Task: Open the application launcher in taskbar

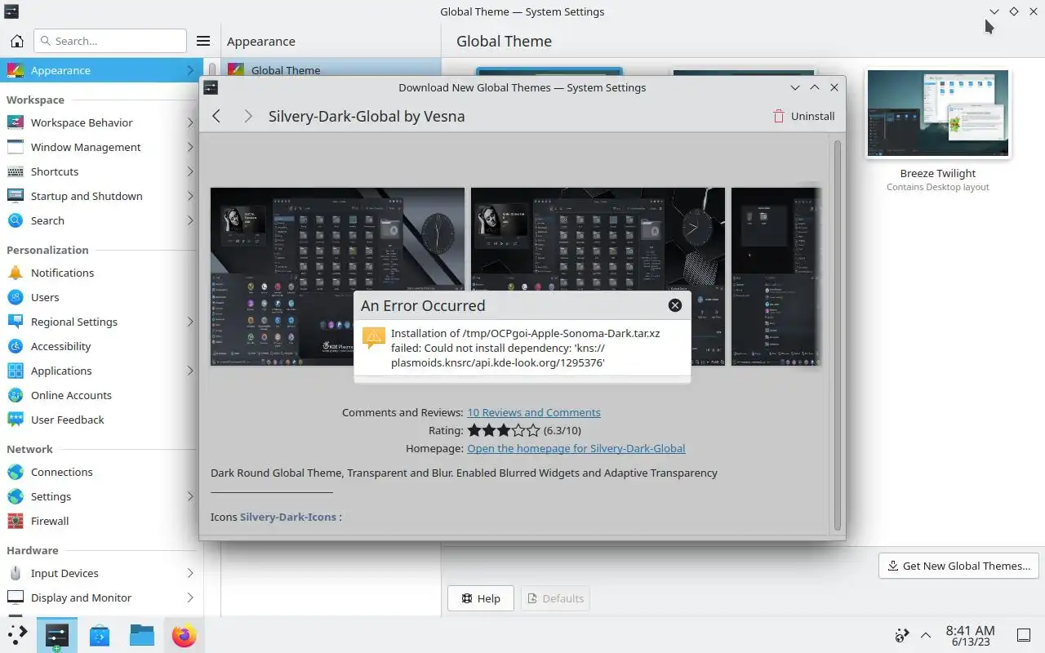Action: 16,635
